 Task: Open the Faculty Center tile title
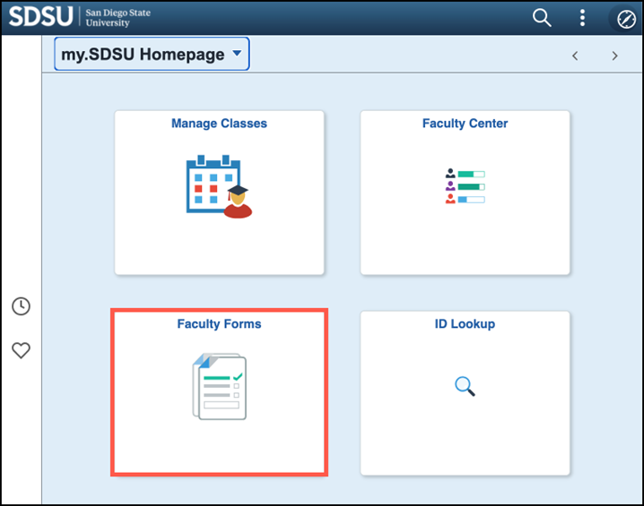[x=465, y=123]
